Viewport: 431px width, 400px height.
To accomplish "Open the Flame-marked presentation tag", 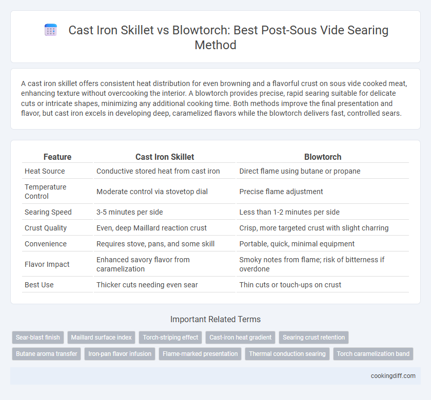I will 200,354.
